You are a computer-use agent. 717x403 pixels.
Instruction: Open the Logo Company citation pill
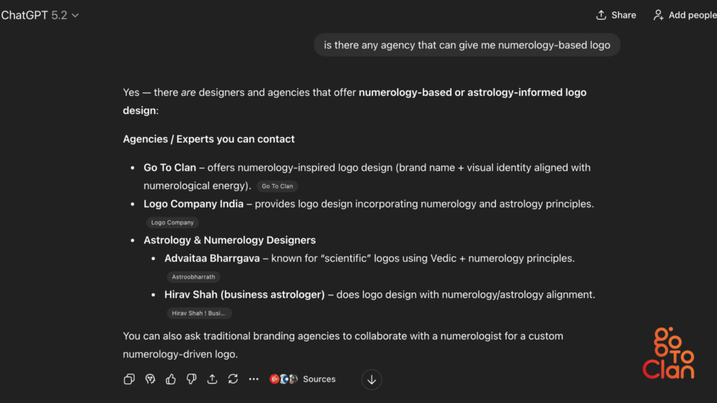click(172, 222)
